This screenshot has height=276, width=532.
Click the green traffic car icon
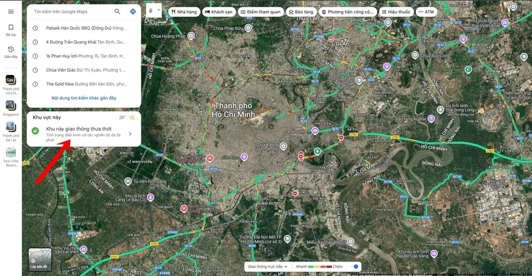tap(36, 131)
